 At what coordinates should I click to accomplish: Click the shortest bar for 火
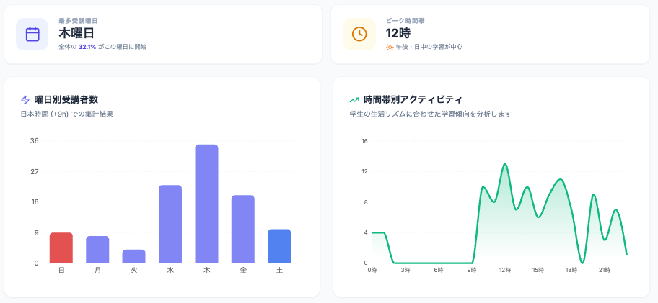[133, 256]
